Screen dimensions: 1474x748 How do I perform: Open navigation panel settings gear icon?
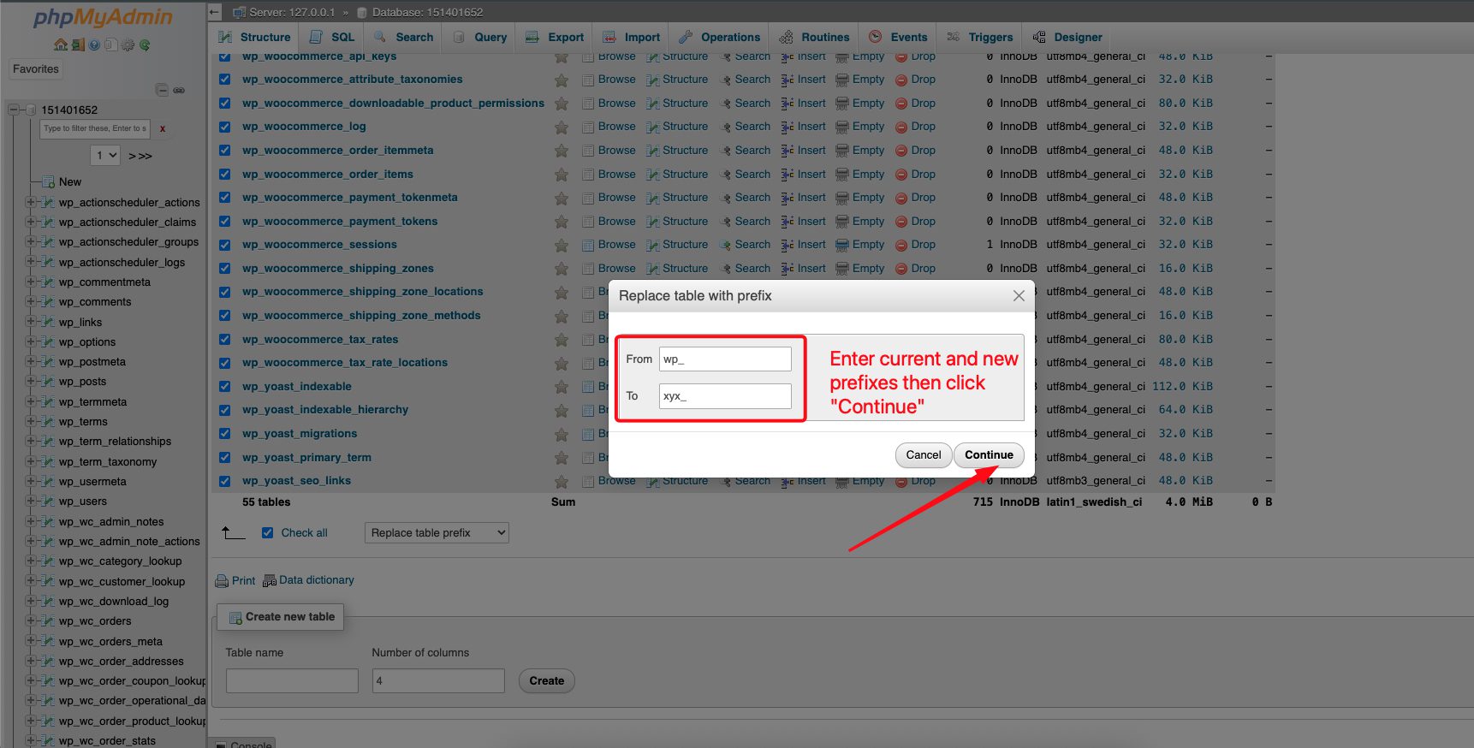pos(128,45)
